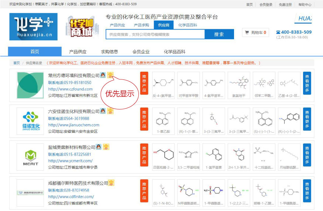323x211 pixels.
Task: Select the 供应商 search tab
Action: pyautogui.click(x=164, y=25)
